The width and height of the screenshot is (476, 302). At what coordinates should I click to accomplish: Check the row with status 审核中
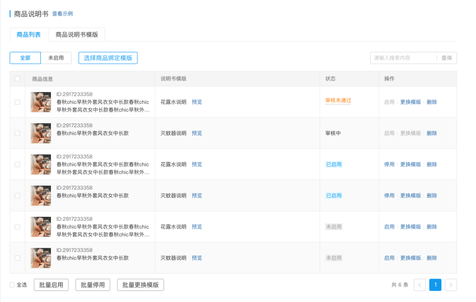tap(17, 133)
